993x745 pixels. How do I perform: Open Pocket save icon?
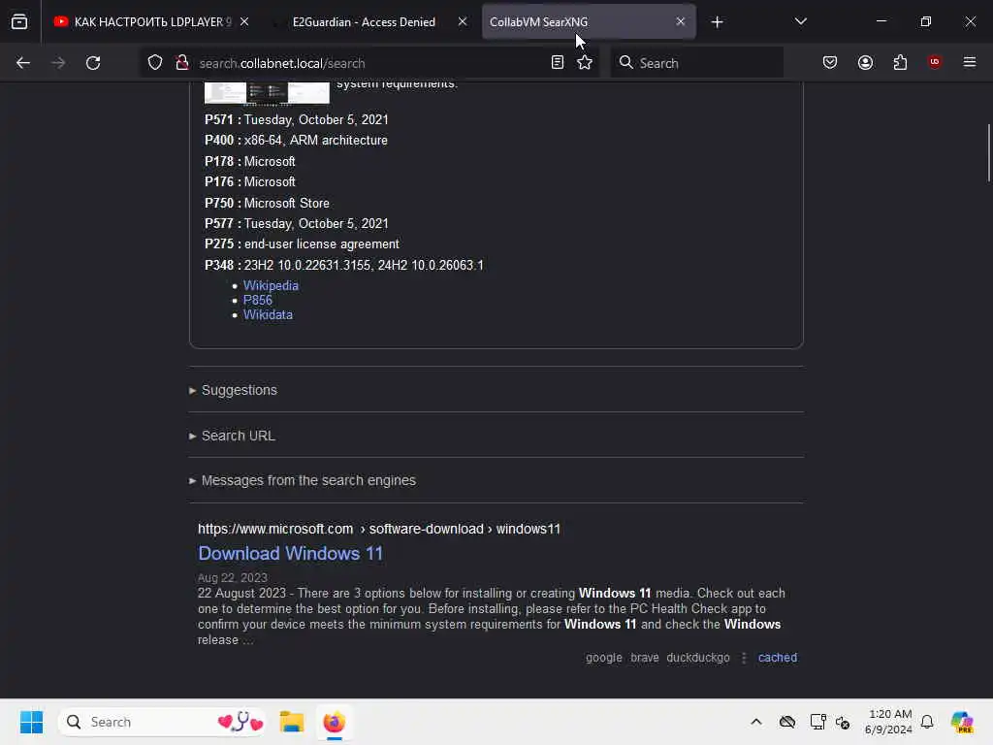click(x=830, y=63)
